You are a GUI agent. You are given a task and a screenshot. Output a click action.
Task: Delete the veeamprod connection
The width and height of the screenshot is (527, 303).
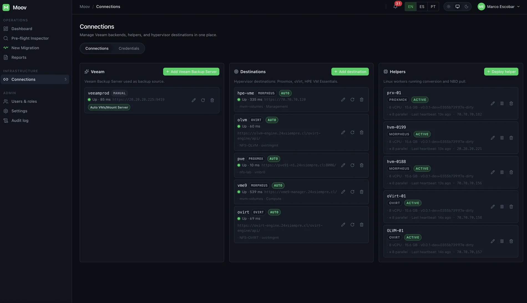(212, 100)
